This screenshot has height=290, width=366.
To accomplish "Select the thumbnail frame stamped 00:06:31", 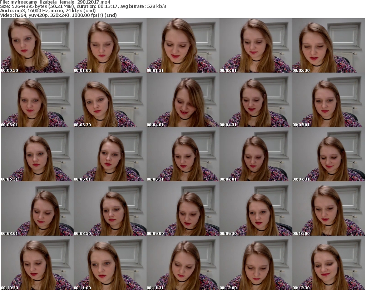I will click(x=183, y=154).
